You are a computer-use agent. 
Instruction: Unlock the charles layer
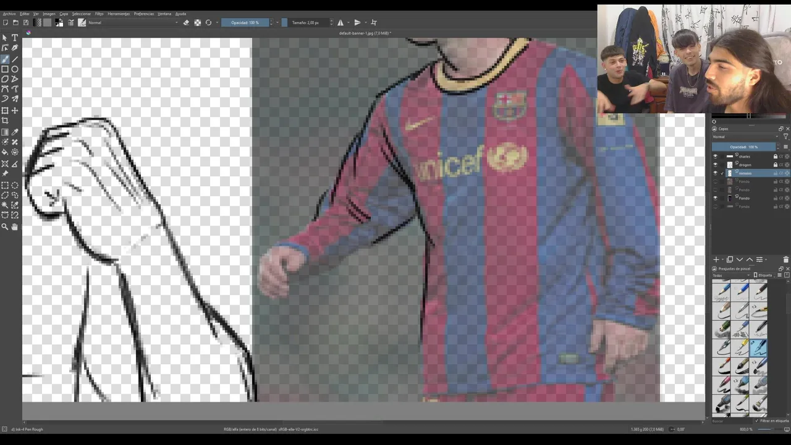tap(776, 156)
